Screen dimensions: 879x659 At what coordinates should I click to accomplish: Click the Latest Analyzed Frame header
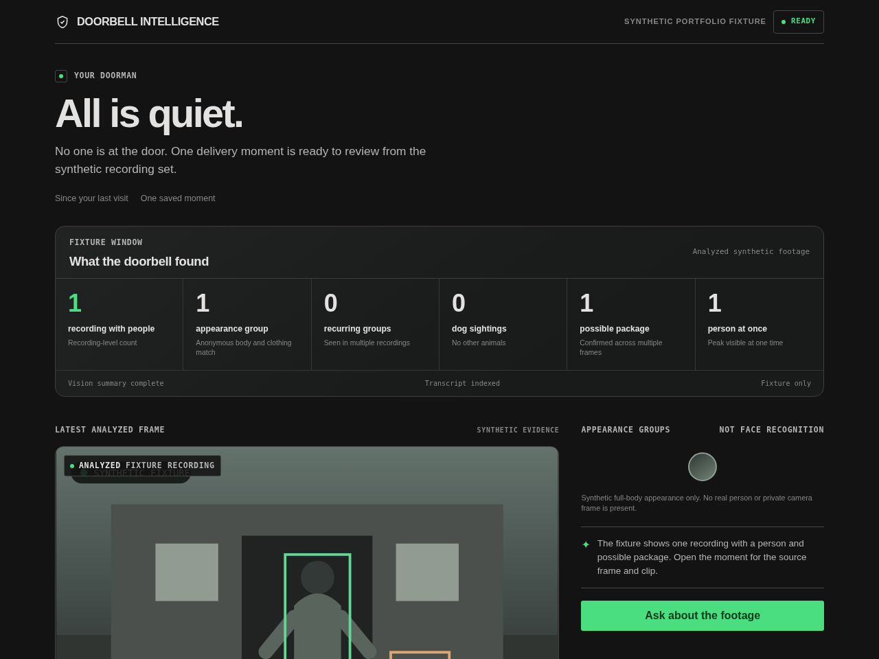(x=110, y=430)
